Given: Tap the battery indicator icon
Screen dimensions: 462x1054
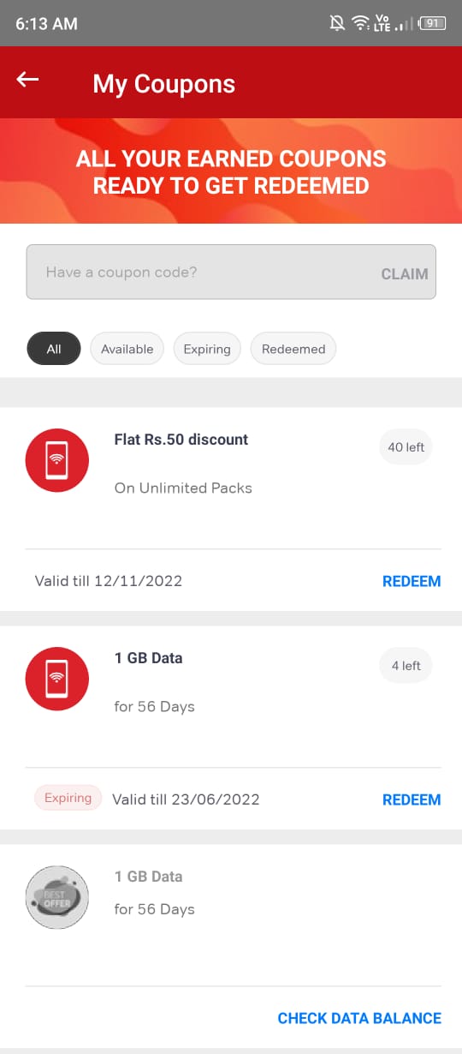Looking at the screenshot, I should (x=432, y=23).
